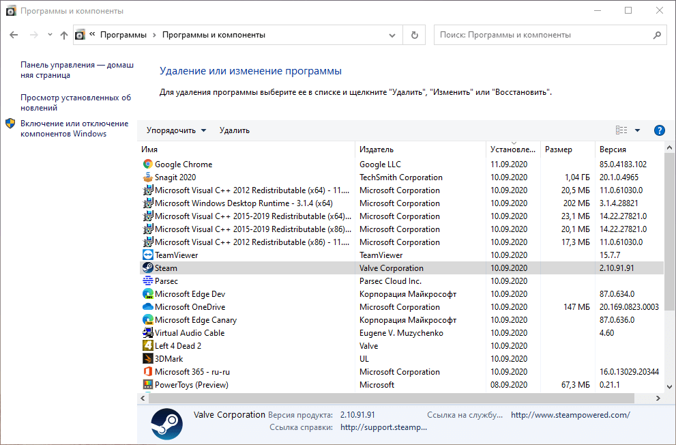Image resolution: width=676 pixels, height=445 pixels.
Task: Click the version 85.0.4183.102 cell
Action: tap(623, 164)
